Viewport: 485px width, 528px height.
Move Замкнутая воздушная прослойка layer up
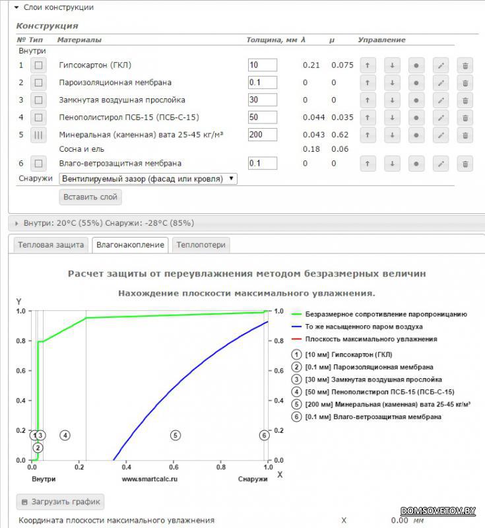368,100
